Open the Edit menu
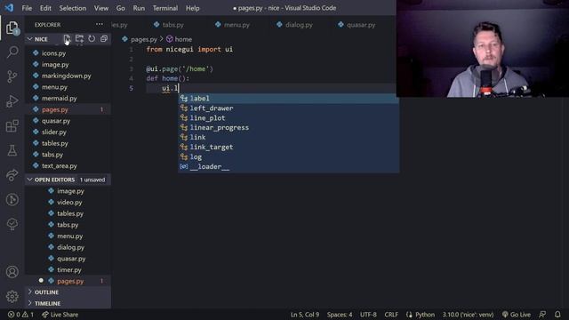Screen dimensions: 569x320 [x=45, y=8]
